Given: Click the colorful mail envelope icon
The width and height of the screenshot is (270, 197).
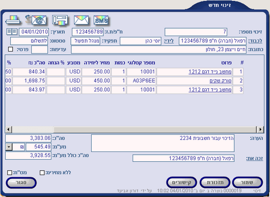Looking at the screenshot, I should (82, 20).
